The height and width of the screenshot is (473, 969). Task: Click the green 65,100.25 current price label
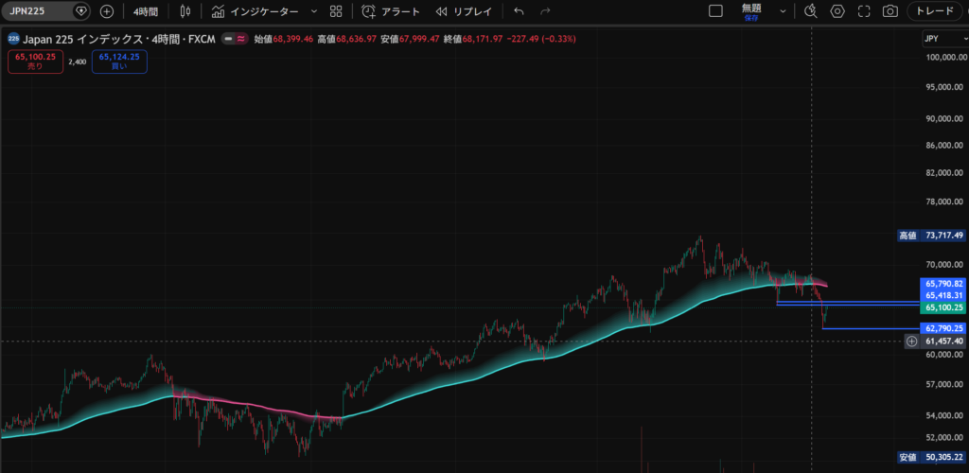[x=943, y=307]
